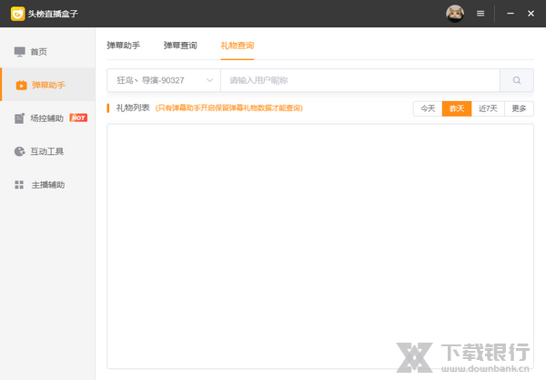Switch to the 弹幕查询 tab
The height and width of the screenshot is (380, 546).
click(x=180, y=45)
